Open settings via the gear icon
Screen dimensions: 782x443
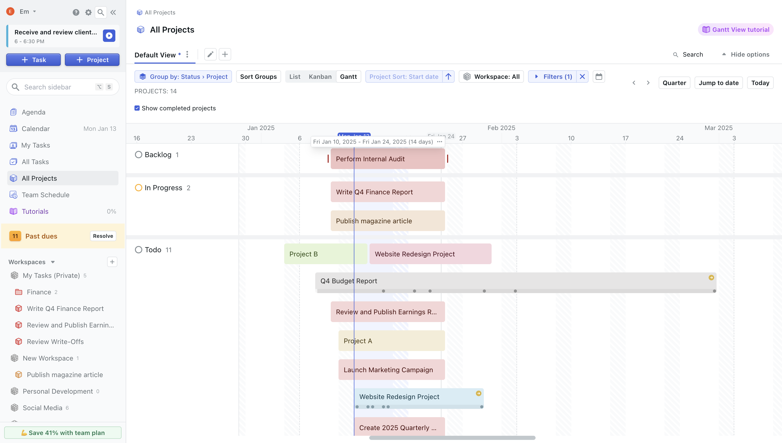tap(88, 12)
